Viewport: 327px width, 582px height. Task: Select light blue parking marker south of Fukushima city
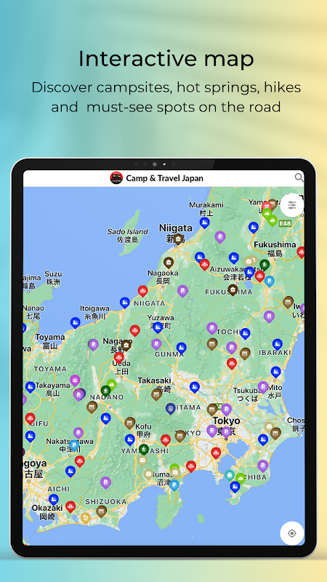pyautogui.click(x=270, y=281)
